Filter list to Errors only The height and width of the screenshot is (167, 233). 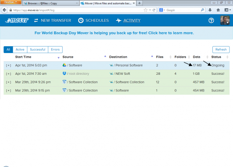[x=55, y=50]
